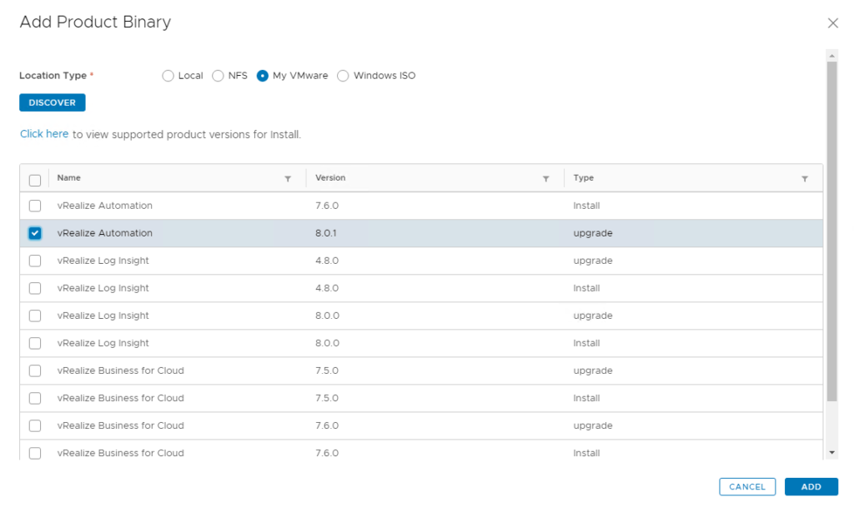Click 'vRealize Log Insight' name in 4.8.0 upgrade row
Screen dimensions: 854x512
pyautogui.click(x=103, y=261)
